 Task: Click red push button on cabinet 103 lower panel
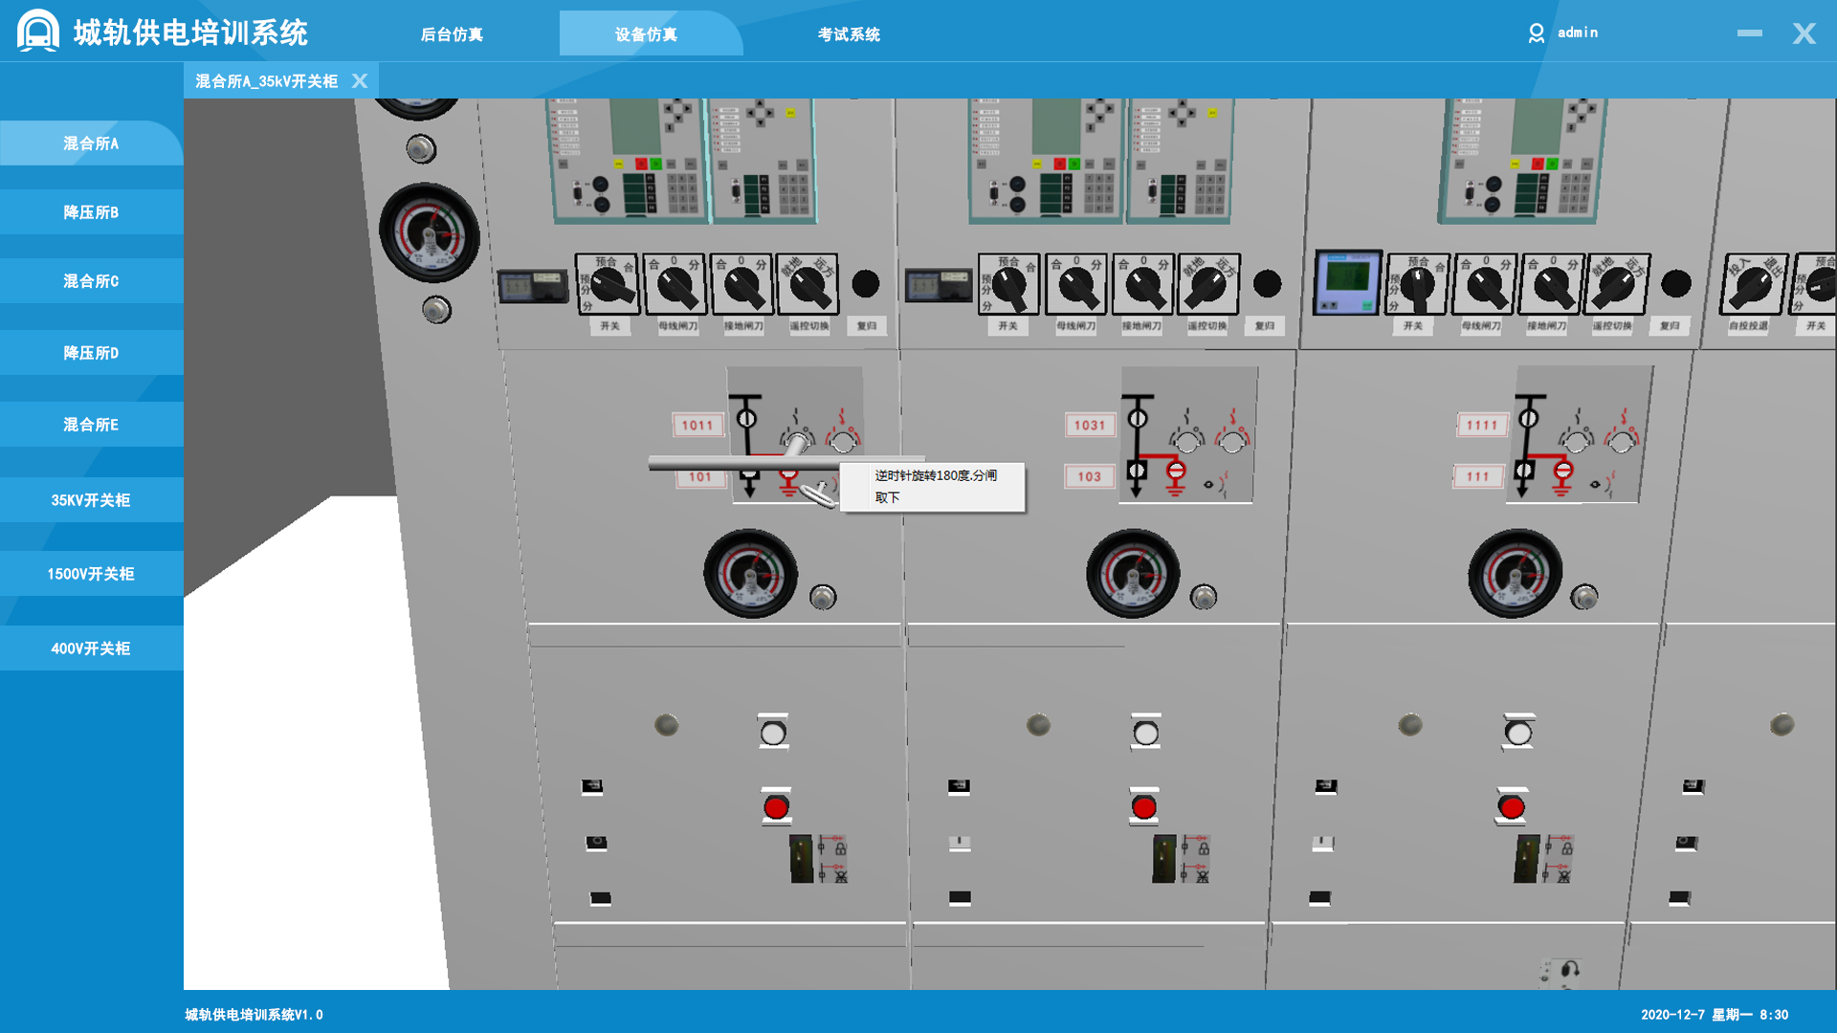(x=1144, y=807)
